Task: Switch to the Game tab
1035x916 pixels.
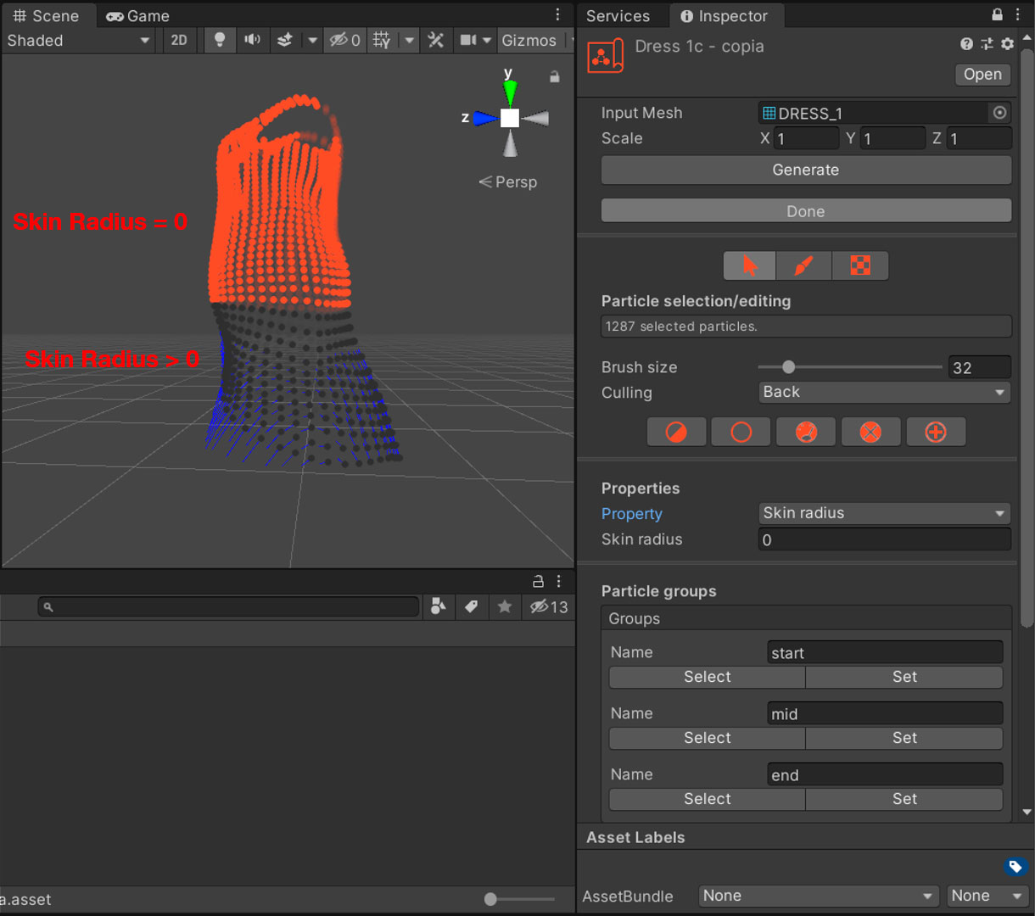Action: 138,16
